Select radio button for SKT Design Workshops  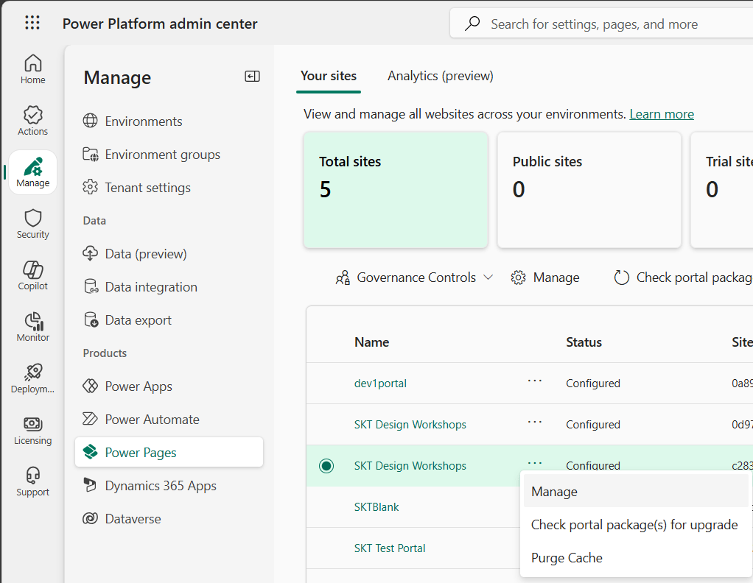click(326, 466)
